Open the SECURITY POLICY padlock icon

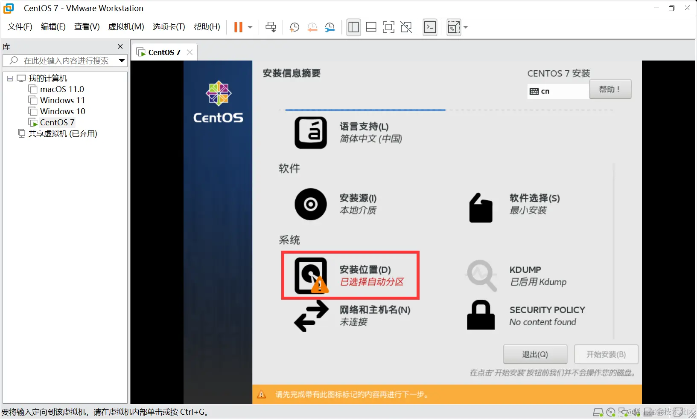481,315
